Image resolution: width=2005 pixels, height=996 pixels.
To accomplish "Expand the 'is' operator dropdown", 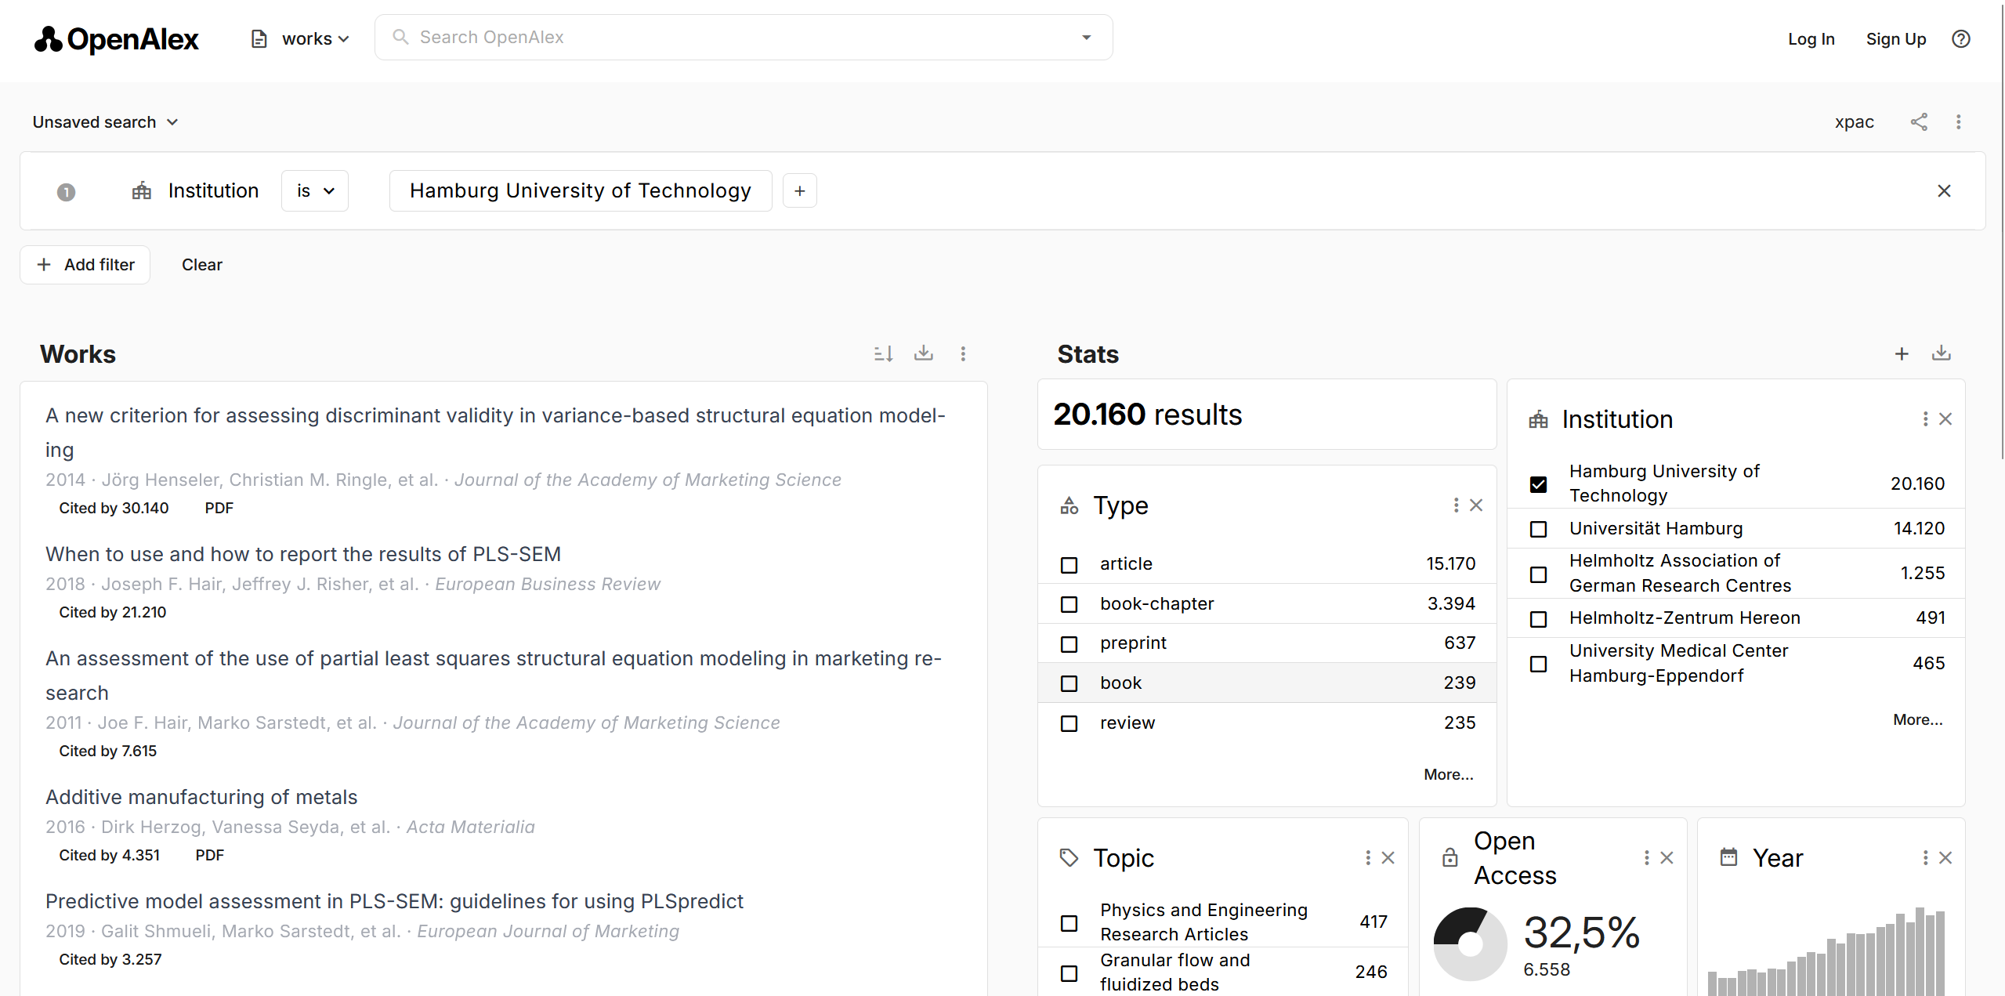I will coord(314,190).
